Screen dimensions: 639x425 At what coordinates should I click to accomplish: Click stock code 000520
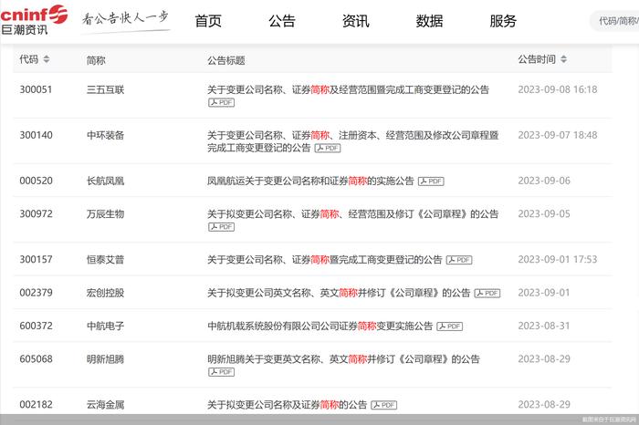(x=36, y=181)
